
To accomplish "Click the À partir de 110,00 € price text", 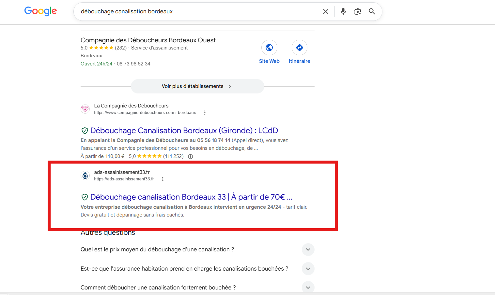I will coord(102,156).
